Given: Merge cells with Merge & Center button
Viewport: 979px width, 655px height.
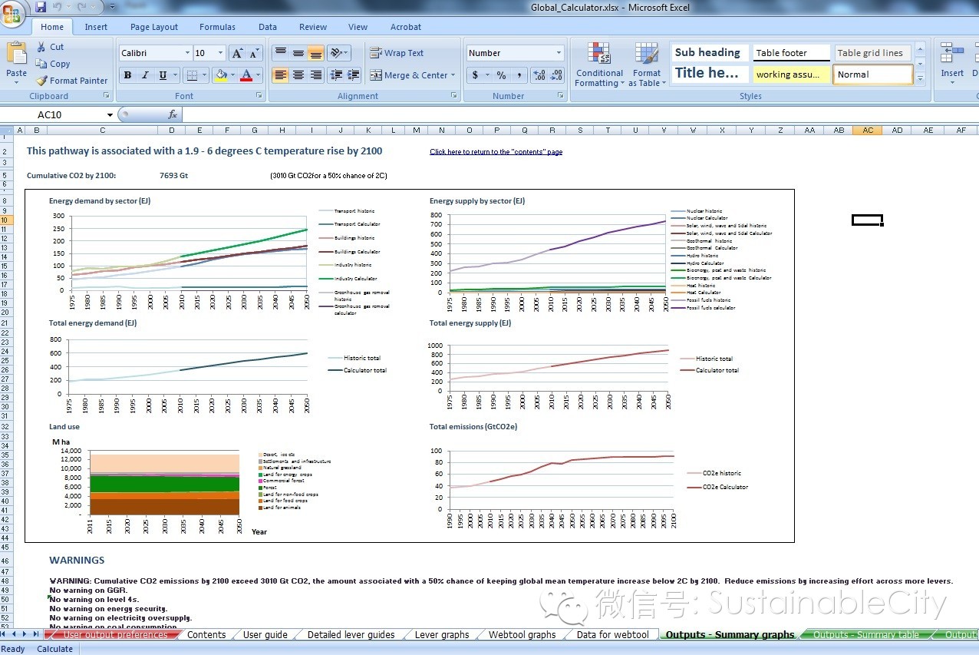Looking at the screenshot, I should pos(408,75).
